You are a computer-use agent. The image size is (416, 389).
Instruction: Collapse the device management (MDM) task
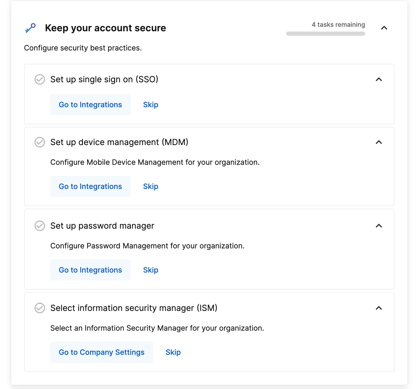(379, 142)
